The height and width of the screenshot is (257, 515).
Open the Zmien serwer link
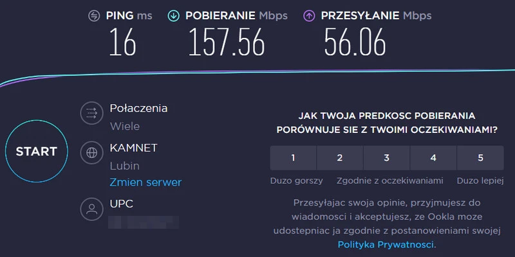pos(145,182)
